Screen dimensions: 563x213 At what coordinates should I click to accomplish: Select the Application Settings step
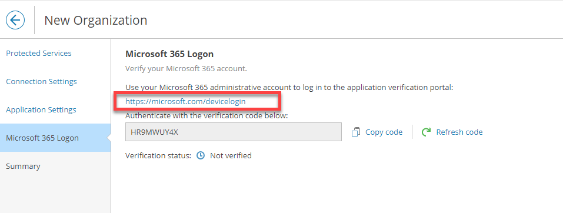click(x=41, y=110)
